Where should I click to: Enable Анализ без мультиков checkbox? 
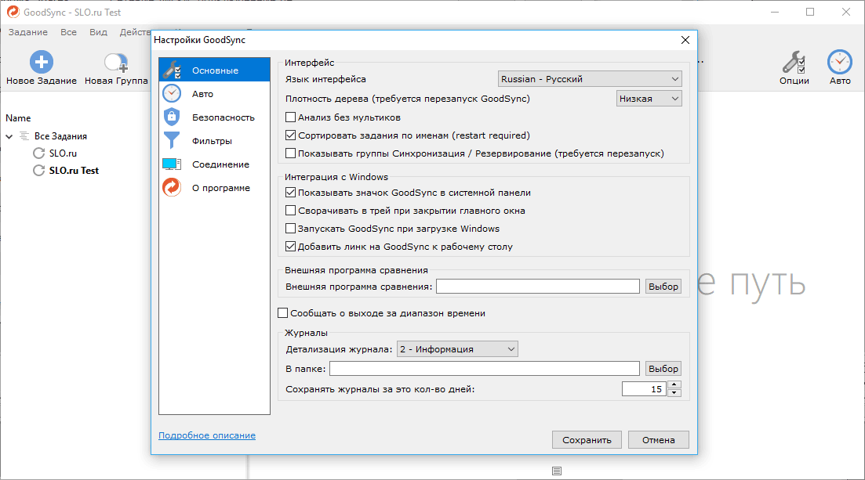tap(290, 117)
